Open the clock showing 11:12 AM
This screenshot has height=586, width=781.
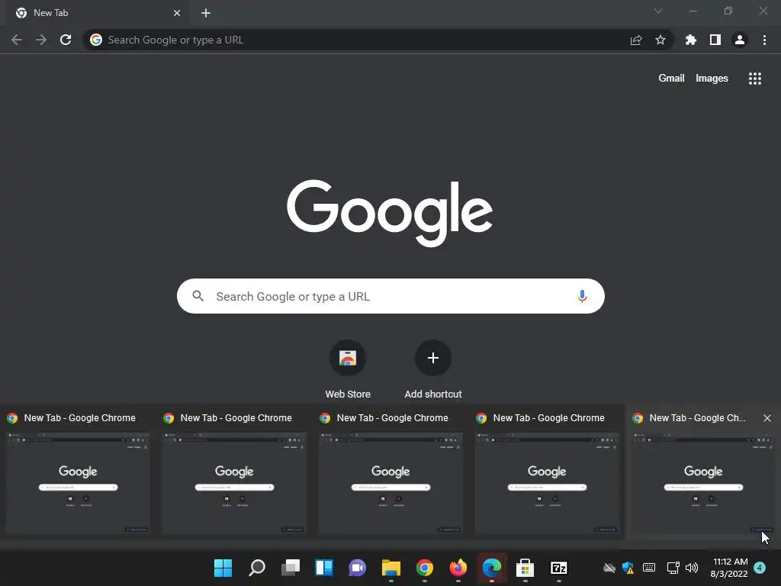pyautogui.click(x=730, y=568)
